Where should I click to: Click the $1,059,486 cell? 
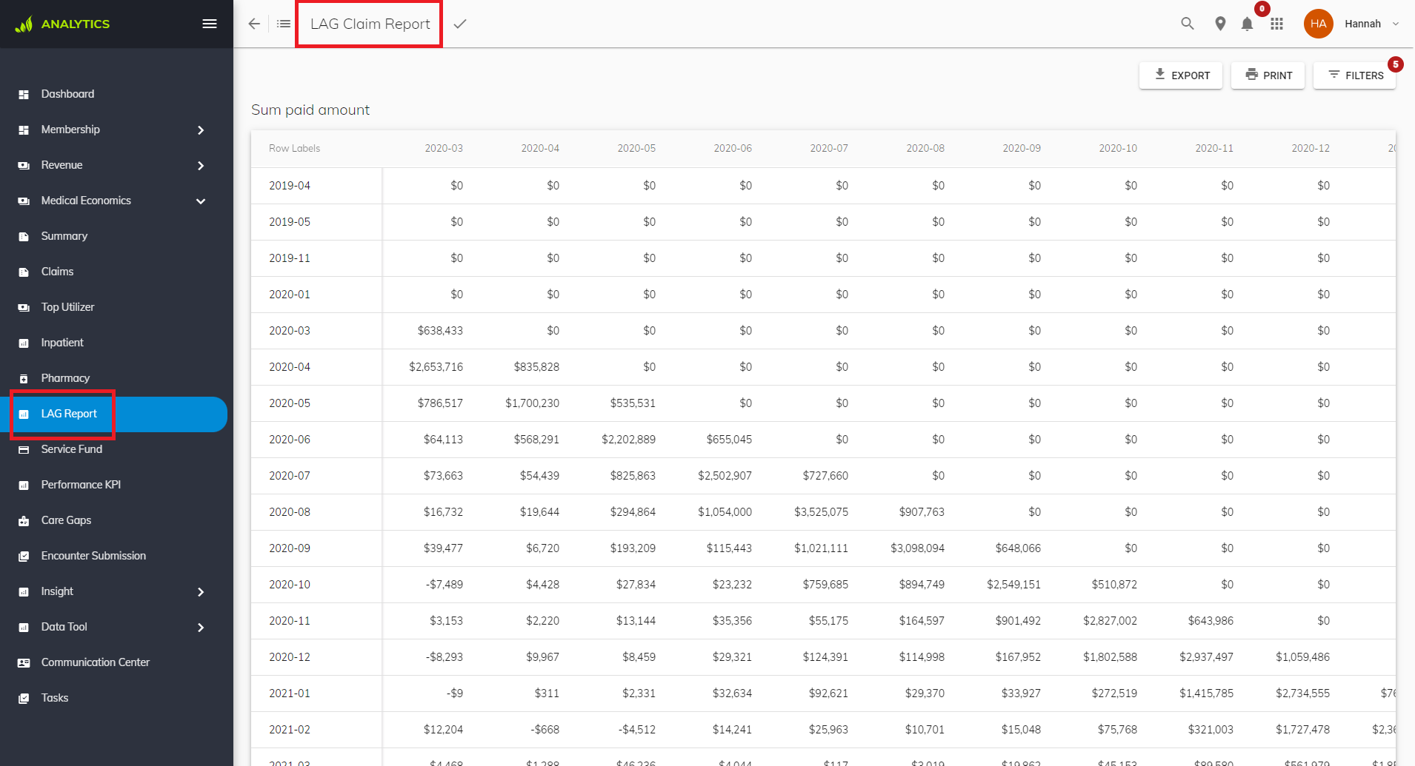[x=1302, y=657]
